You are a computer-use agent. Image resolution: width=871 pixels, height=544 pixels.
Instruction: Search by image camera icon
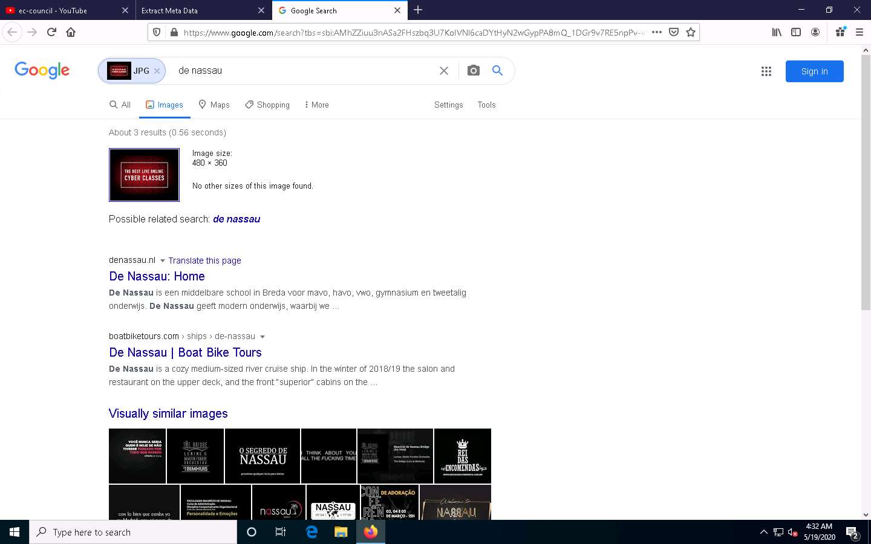[474, 71]
